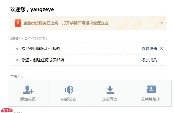Click the red envelope icon in banner
This screenshot has height=113, width=174.
tap(18, 23)
